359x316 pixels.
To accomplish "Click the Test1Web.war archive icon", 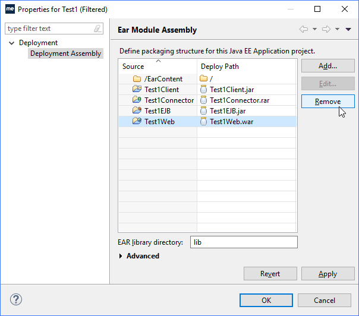I will tap(204, 121).
